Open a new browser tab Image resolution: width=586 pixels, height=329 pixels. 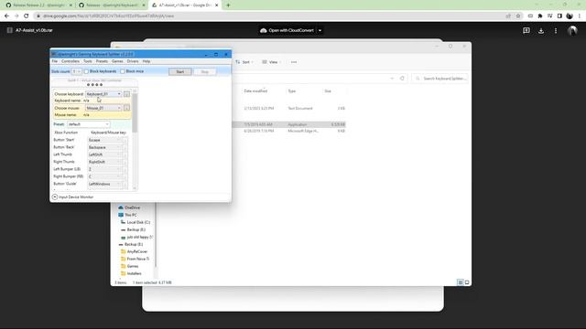[x=228, y=5]
